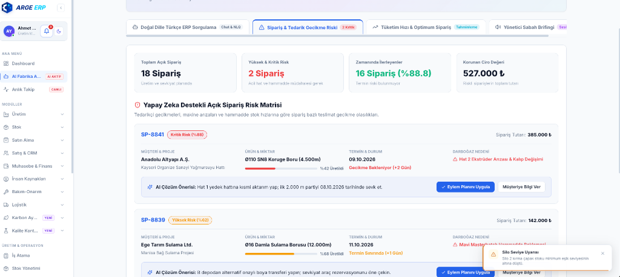Toggle dark mode moon icon
The width and height of the screenshot is (620, 277).
[58, 31]
